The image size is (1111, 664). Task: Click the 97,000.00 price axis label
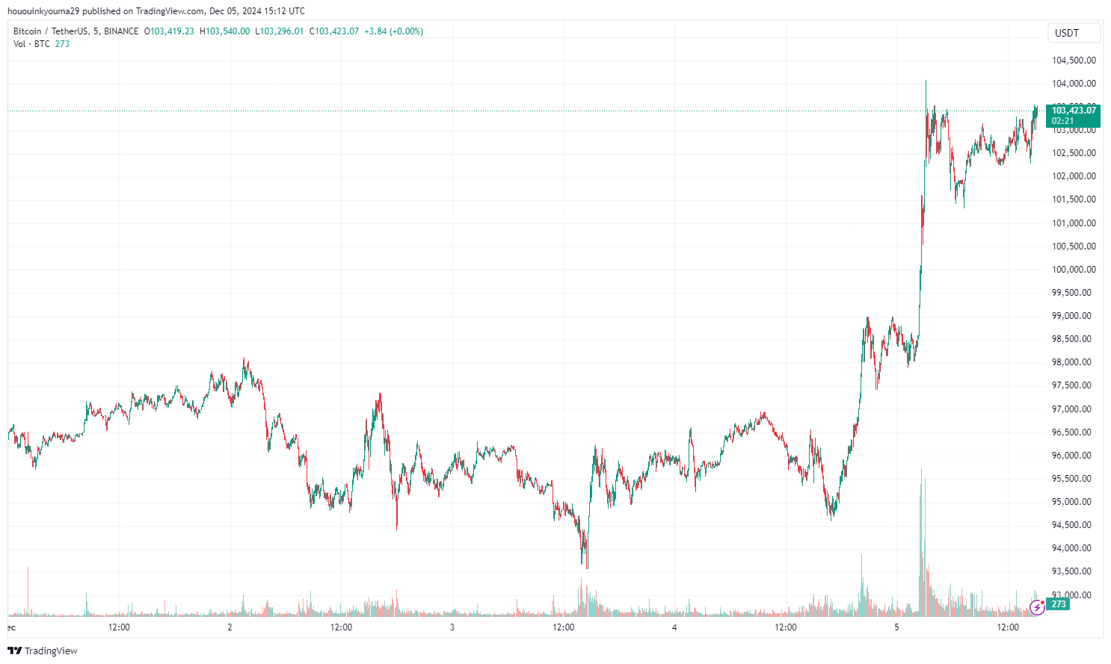1071,409
